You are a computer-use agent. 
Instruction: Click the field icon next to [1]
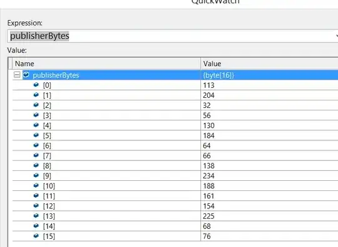click(x=36, y=95)
